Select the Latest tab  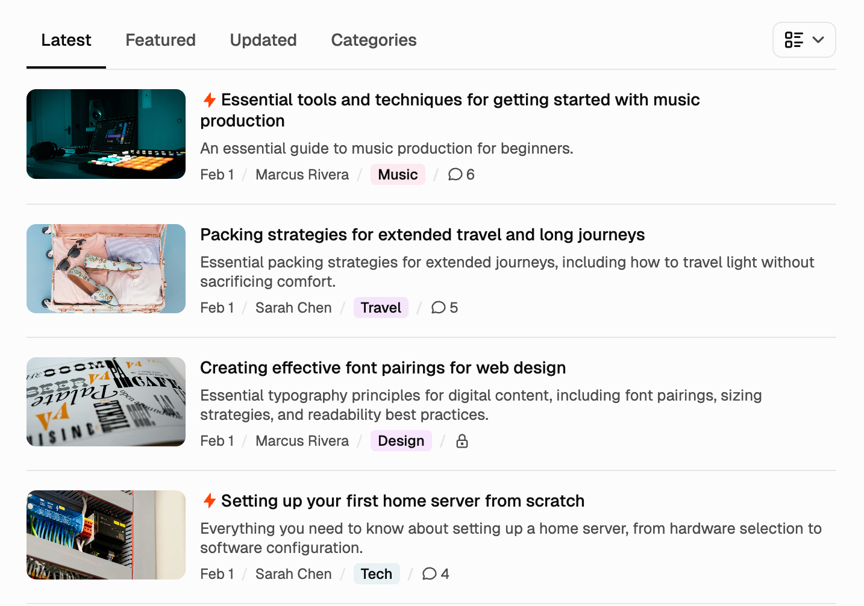click(x=66, y=40)
